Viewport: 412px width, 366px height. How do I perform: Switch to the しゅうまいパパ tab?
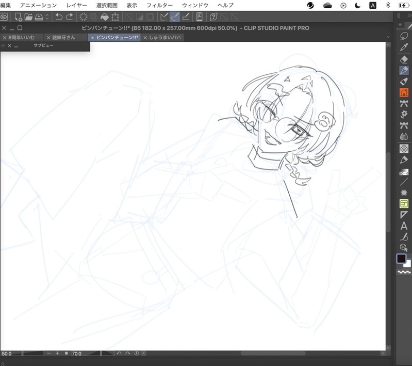pyautogui.click(x=166, y=38)
